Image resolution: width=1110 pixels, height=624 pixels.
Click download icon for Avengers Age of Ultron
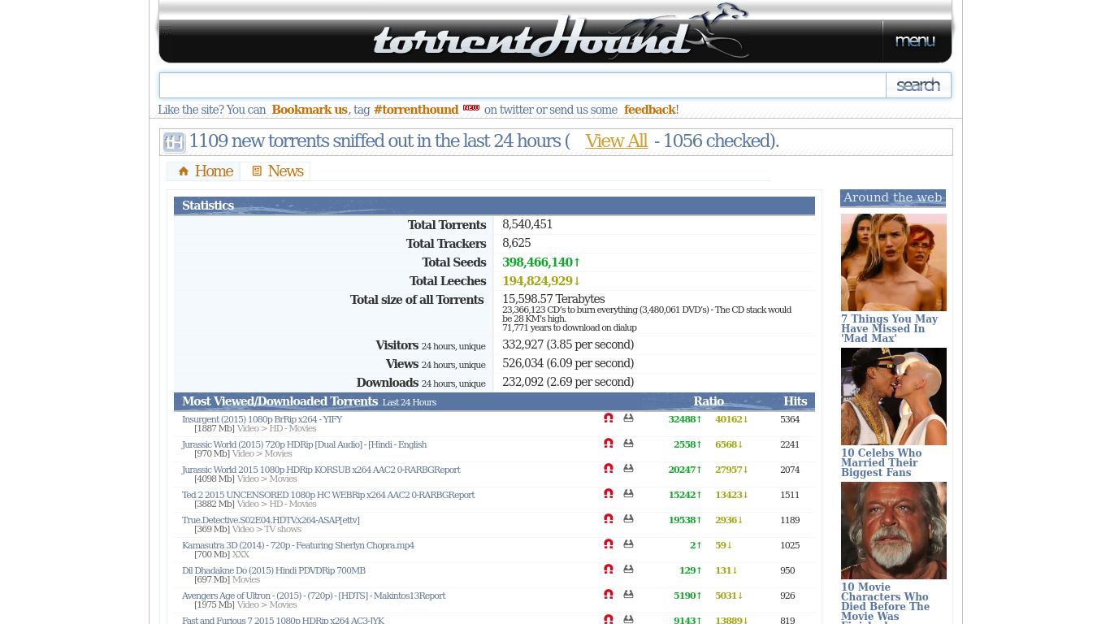point(628,595)
